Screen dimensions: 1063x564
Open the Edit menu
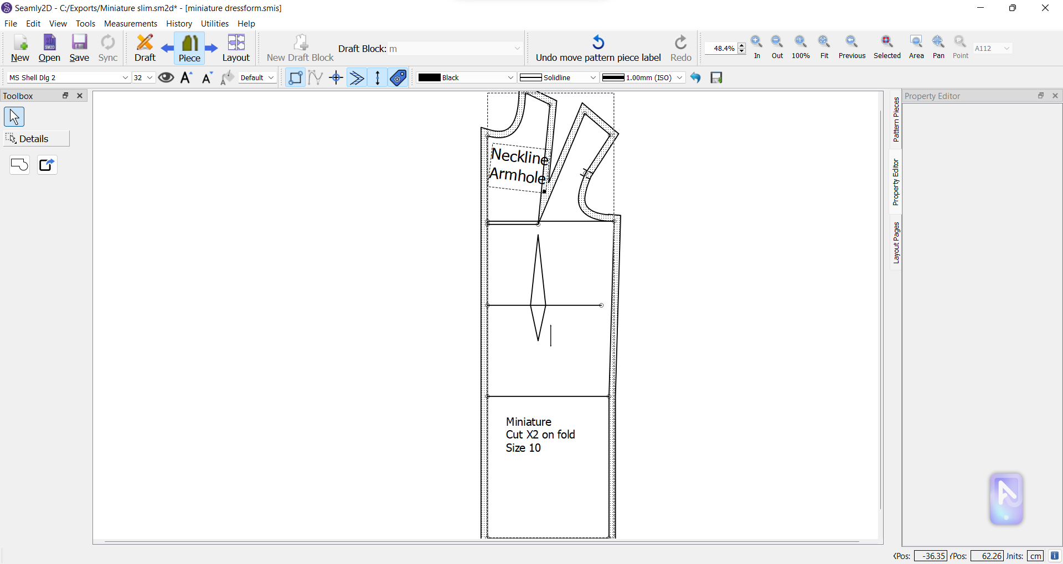coord(33,24)
